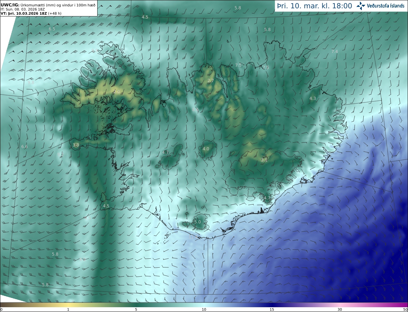Click the color scale tick labeled 10
The image size is (408, 312).
[204, 309]
